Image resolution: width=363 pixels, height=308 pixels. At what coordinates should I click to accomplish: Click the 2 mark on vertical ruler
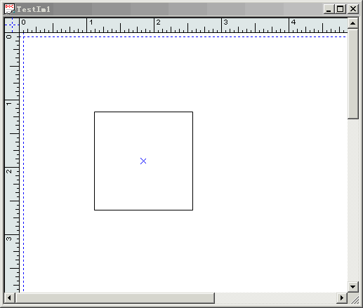pyautogui.click(x=9, y=171)
